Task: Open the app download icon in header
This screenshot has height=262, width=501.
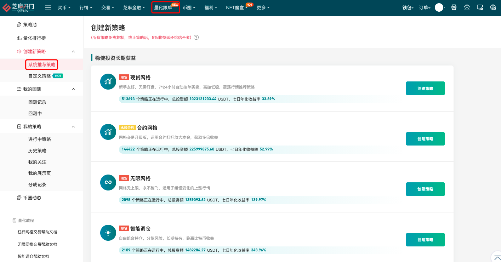Action: click(454, 7)
